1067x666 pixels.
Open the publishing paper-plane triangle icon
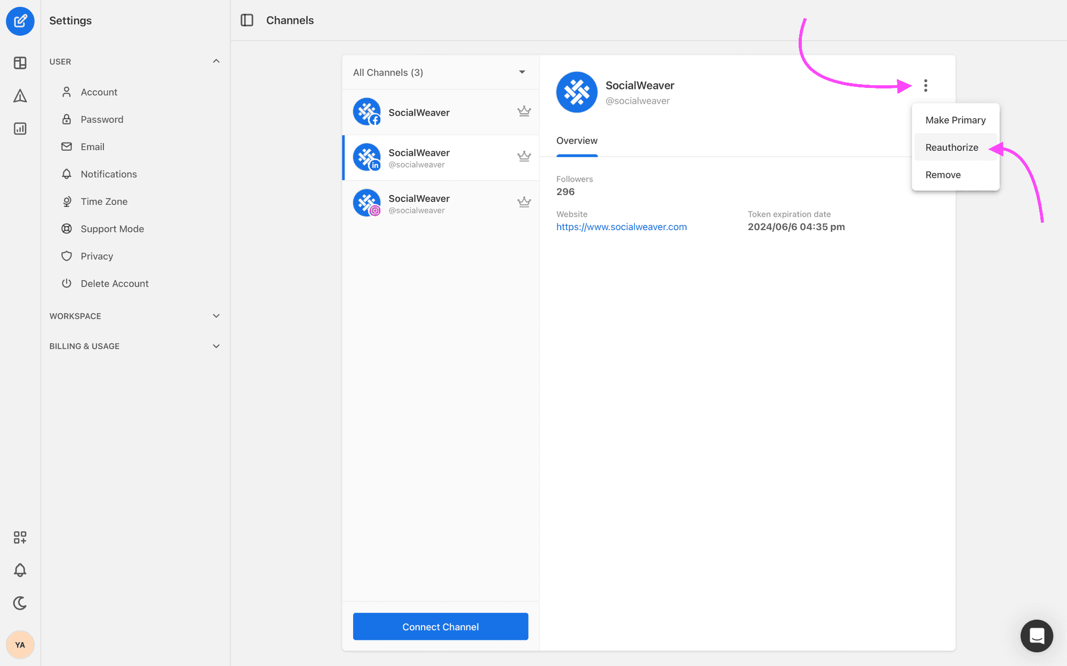[x=20, y=96]
